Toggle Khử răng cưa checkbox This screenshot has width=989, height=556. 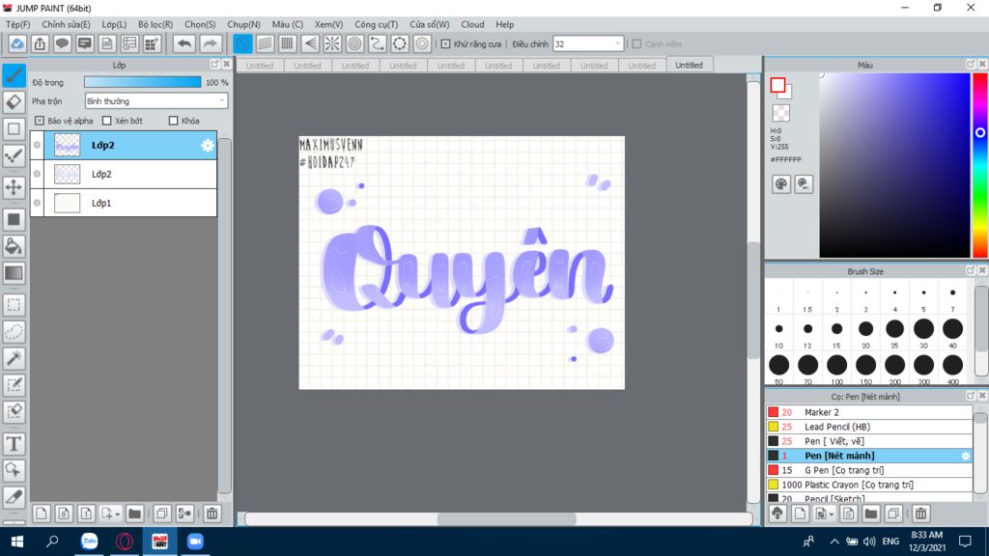coord(445,44)
